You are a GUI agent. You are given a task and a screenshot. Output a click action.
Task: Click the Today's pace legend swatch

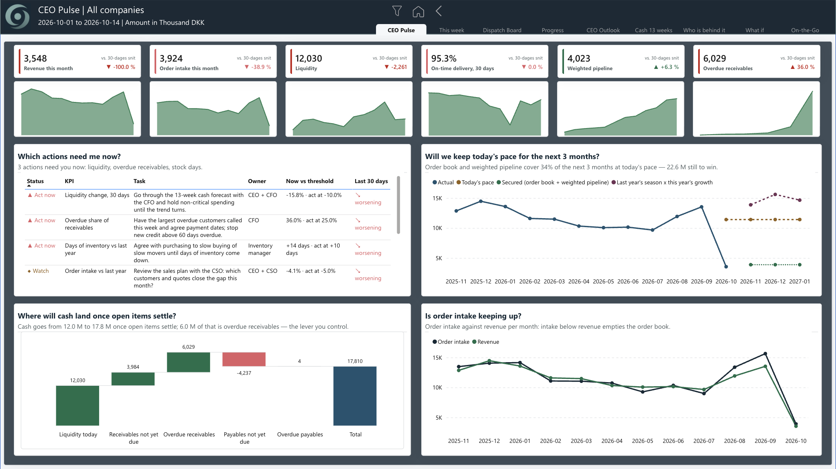(459, 182)
